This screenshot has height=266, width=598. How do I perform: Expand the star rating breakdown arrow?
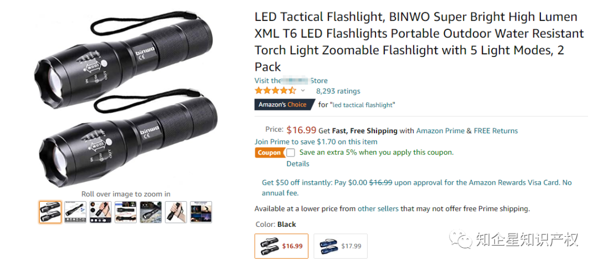[x=303, y=91]
